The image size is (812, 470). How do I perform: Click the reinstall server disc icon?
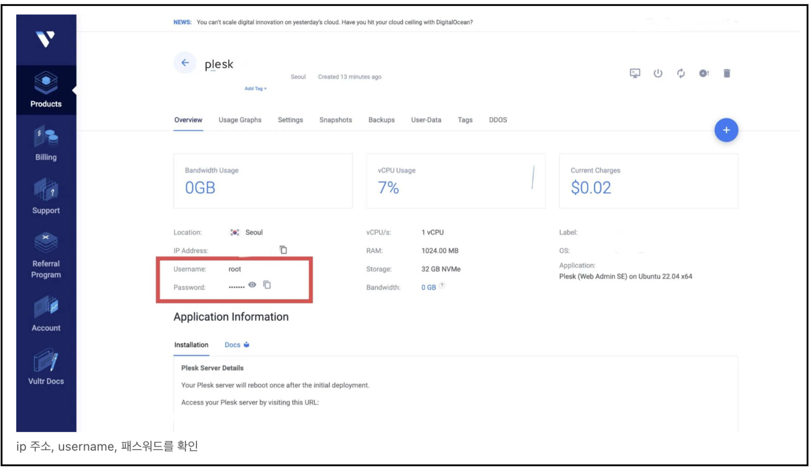(x=704, y=73)
